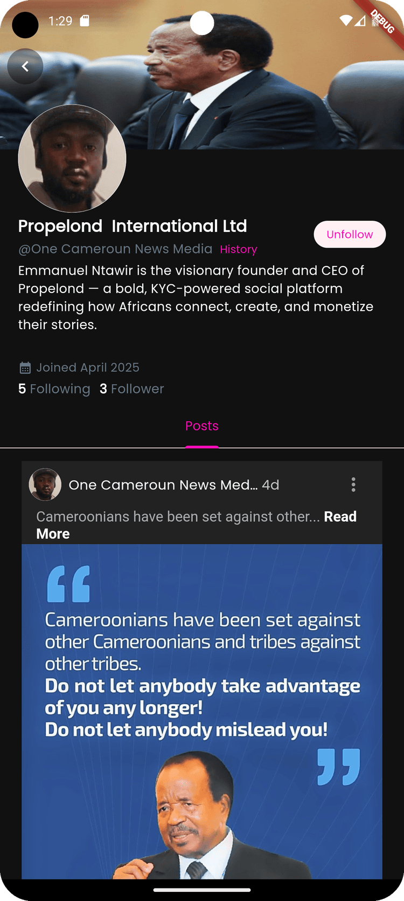Select the Posts tab
The image size is (404, 901).
[202, 426]
